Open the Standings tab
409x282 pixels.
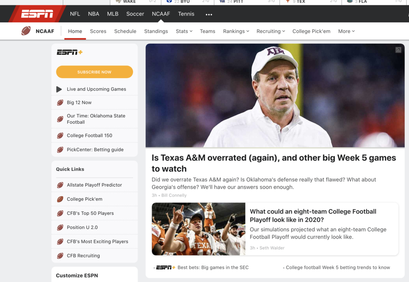point(156,31)
